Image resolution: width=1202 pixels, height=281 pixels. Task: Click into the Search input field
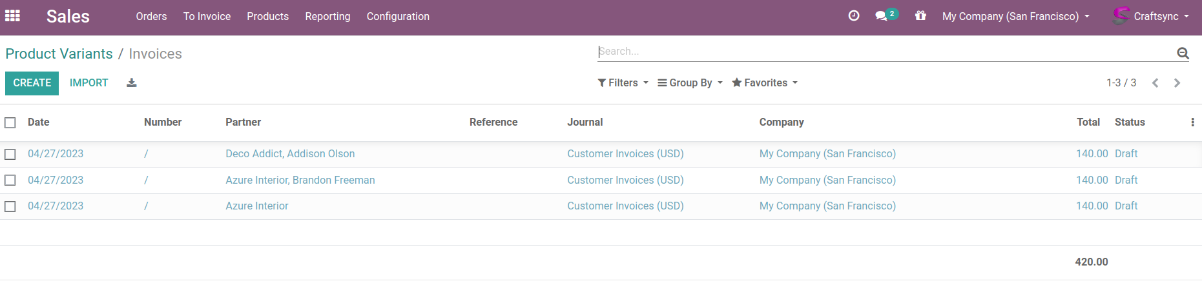885,52
